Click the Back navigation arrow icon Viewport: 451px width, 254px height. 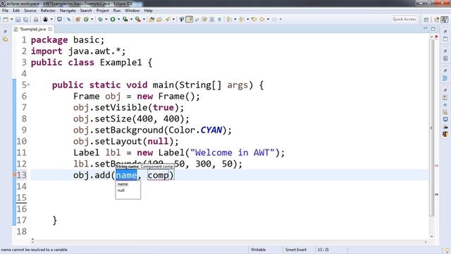(261, 19)
